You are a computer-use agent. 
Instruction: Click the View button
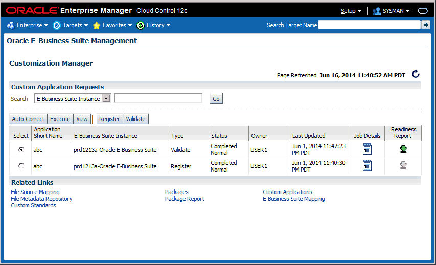pyautogui.click(x=82, y=119)
